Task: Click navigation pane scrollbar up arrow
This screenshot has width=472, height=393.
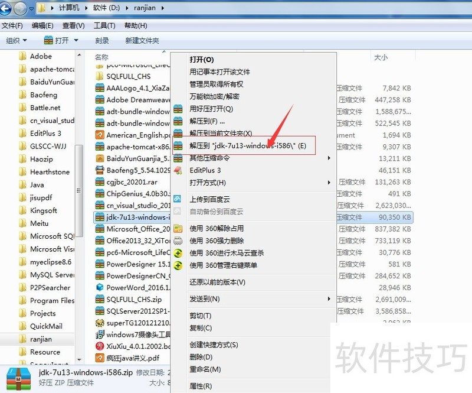Action: point(79,55)
